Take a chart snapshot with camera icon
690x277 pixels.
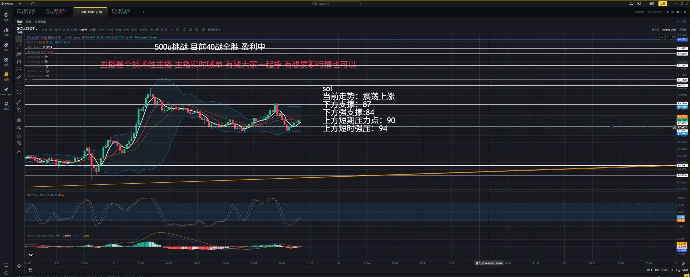coord(190,29)
